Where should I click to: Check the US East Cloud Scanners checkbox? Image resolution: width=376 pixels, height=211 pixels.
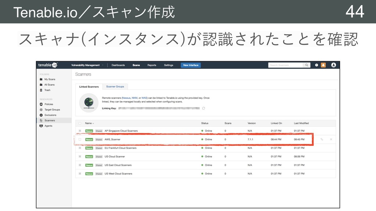(80, 165)
